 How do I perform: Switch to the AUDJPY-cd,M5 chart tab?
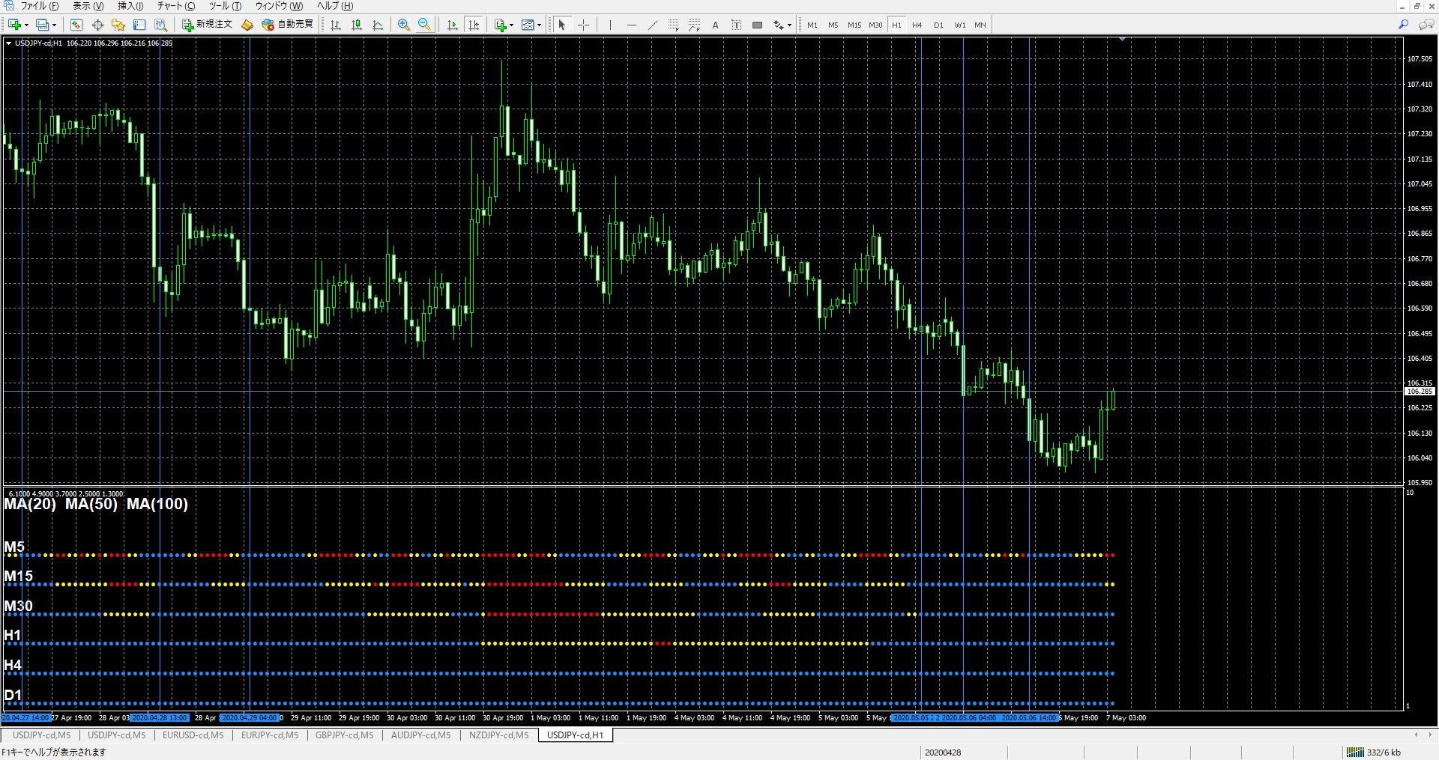coord(420,735)
